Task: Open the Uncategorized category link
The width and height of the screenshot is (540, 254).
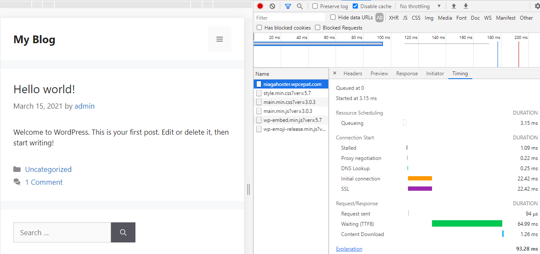Action: pyautogui.click(x=48, y=169)
